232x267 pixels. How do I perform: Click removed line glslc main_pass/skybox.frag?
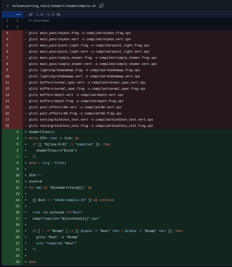(x=80, y=33)
